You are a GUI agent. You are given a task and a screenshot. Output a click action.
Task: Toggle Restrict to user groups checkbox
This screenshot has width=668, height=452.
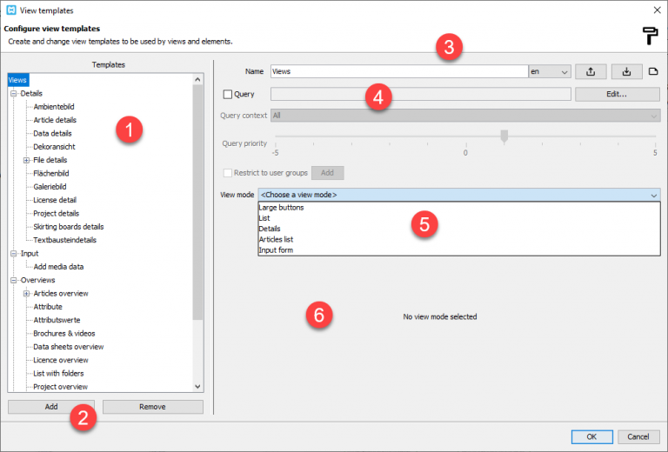[228, 173]
